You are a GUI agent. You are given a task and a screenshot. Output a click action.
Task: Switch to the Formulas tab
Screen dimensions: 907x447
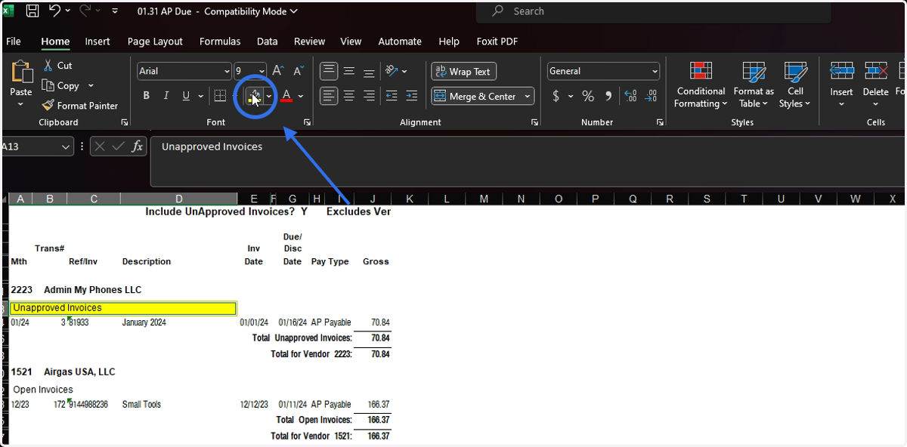tap(220, 42)
